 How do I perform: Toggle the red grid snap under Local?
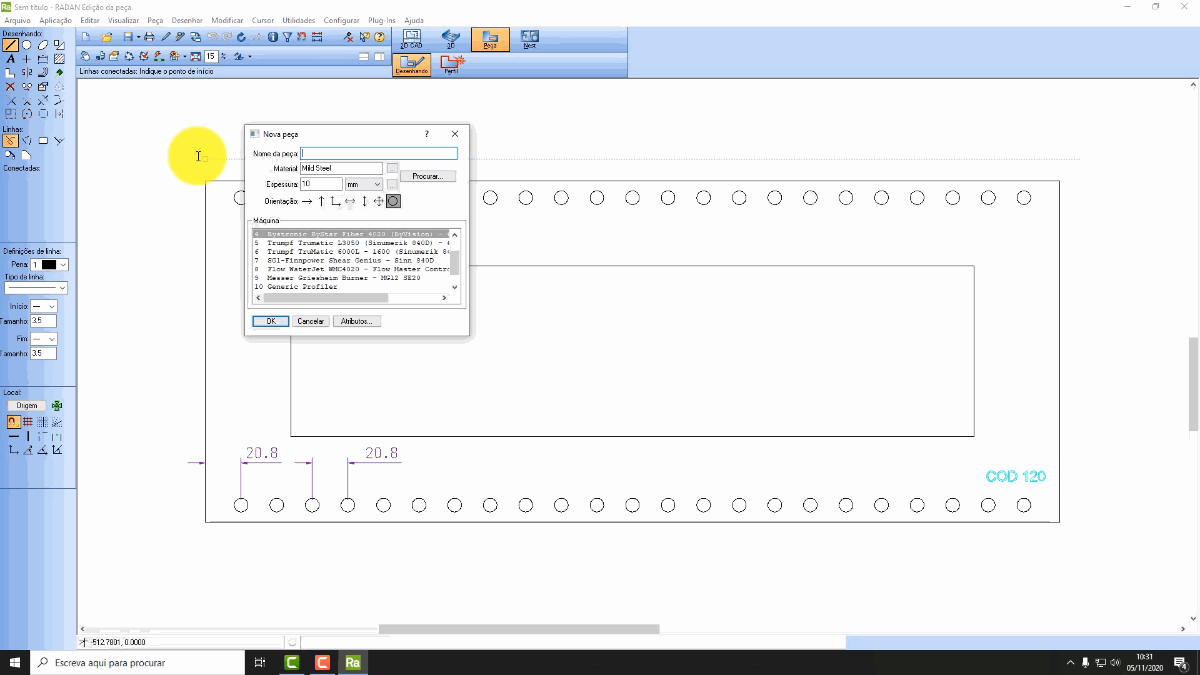coord(28,422)
